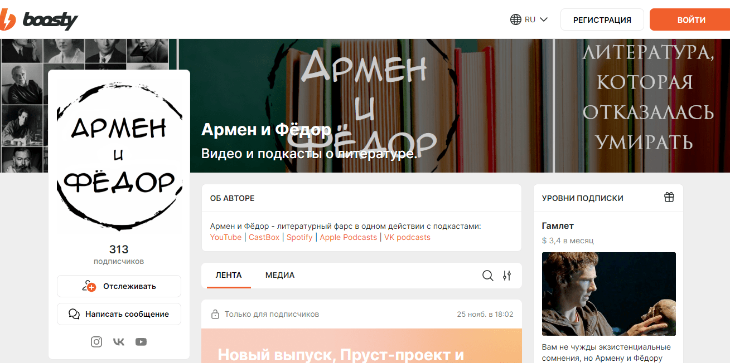The height and width of the screenshot is (363, 730).
Task: Click the feed filter settings icon
Action: coord(507,275)
